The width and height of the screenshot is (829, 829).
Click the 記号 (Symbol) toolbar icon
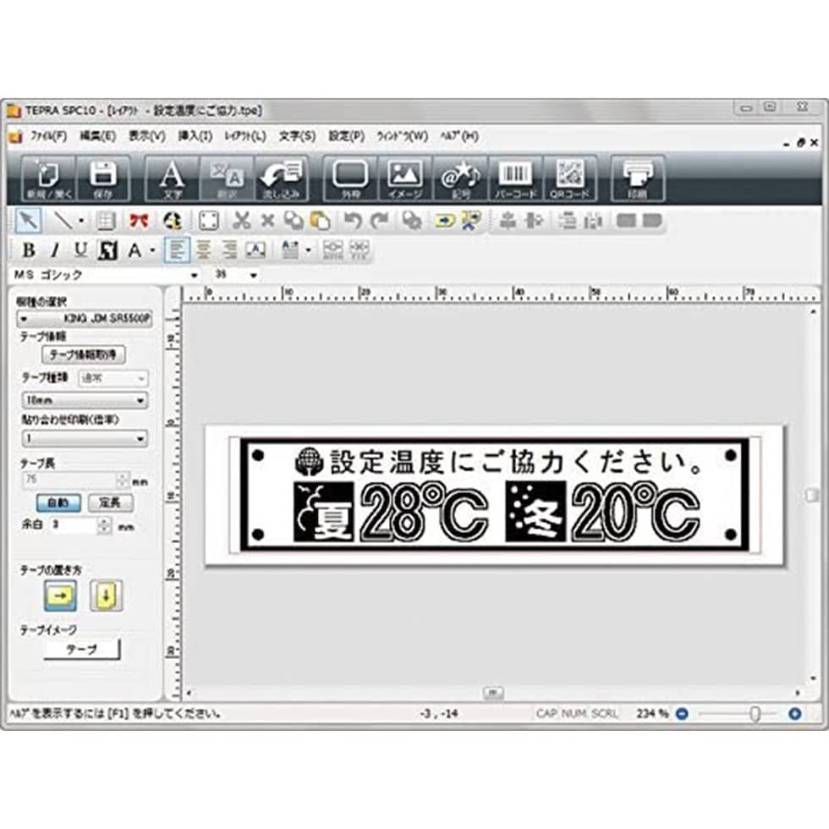point(461,178)
